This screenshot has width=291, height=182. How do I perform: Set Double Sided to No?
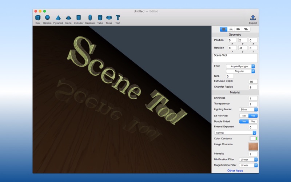pos(244,122)
